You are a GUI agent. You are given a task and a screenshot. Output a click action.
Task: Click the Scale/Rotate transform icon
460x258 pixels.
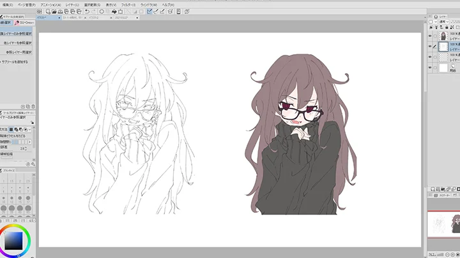[x=120, y=11]
